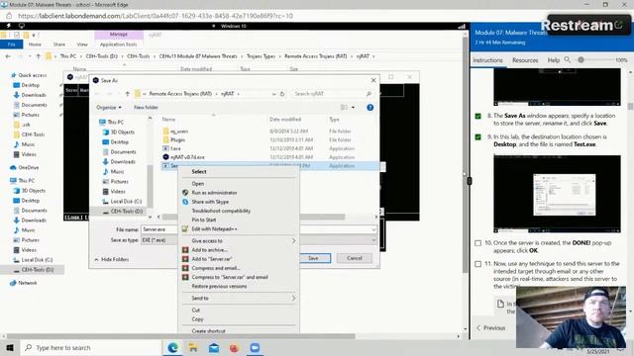Image resolution: width=634 pixels, height=356 pixels.
Task: Click the Share with Skype icon
Action: coord(185,202)
